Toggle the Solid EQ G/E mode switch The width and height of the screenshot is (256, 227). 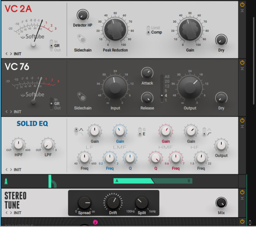(x=140, y=131)
